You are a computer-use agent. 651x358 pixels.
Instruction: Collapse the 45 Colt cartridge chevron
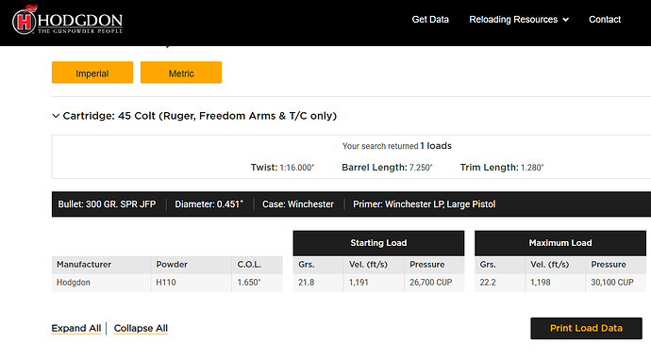[56, 116]
